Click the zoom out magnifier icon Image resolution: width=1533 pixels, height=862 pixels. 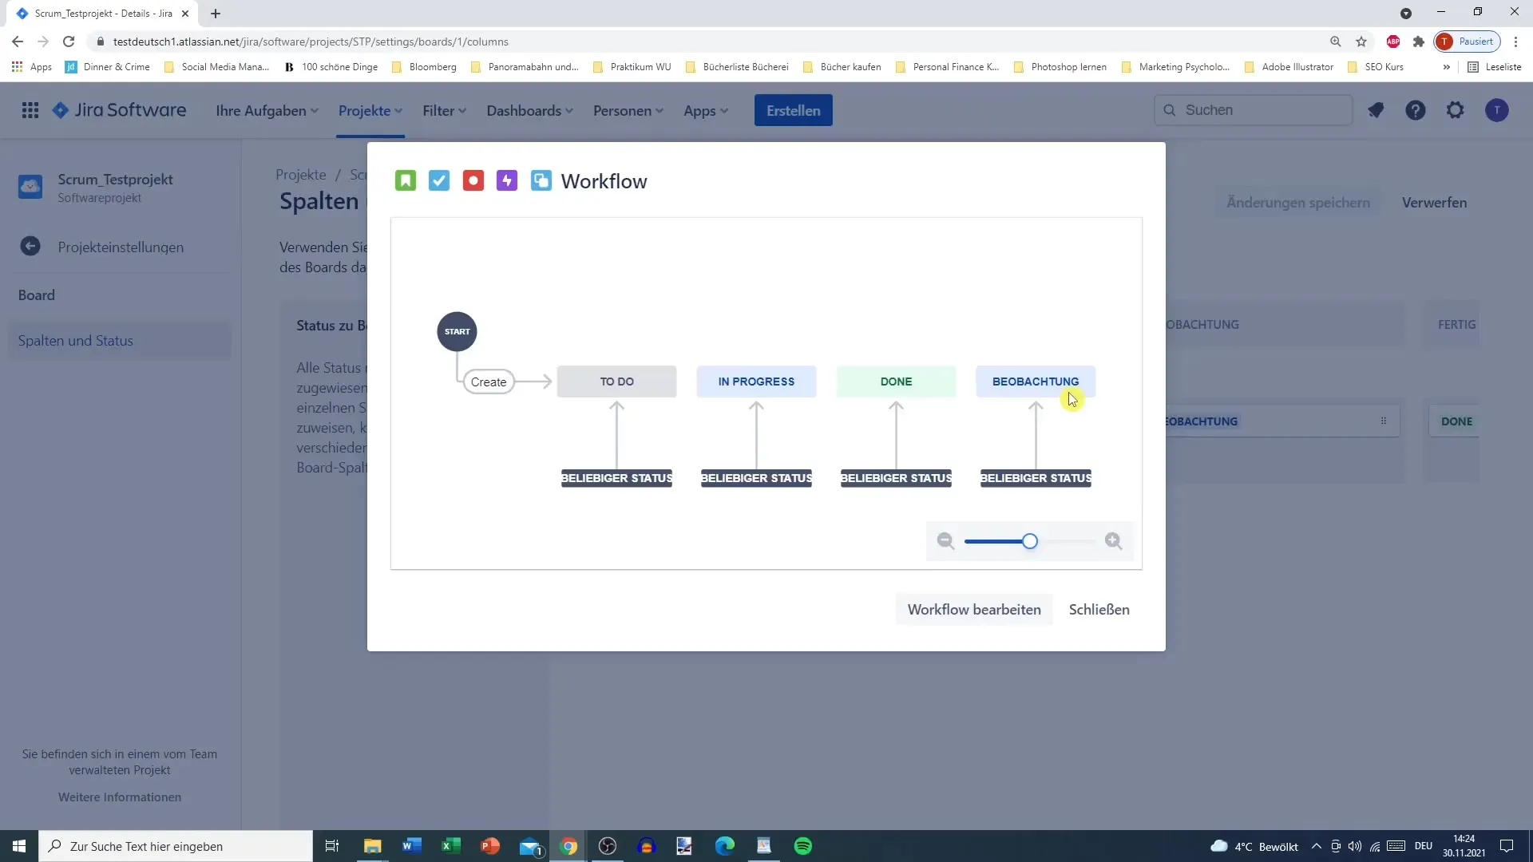pyautogui.click(x=945, y=540)
